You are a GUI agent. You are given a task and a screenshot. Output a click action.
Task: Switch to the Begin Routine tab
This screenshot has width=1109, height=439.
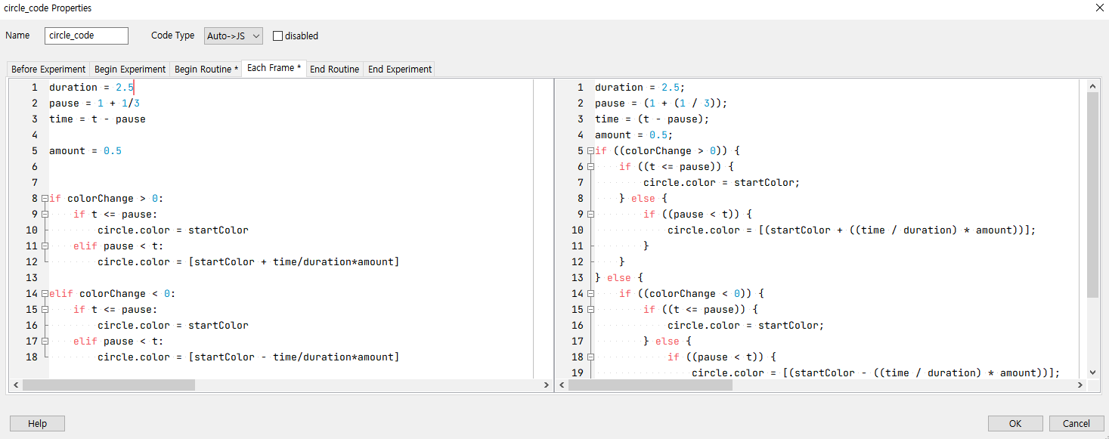pos(206,68)
